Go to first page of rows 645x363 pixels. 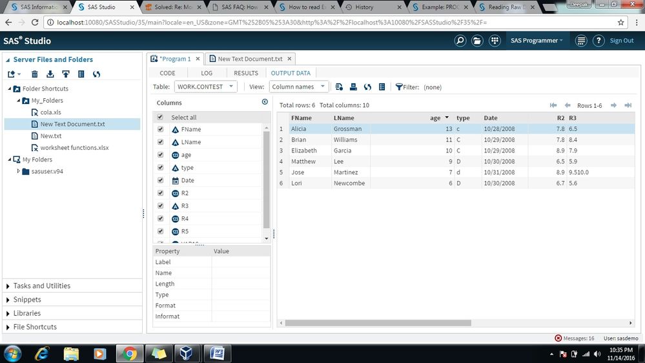(x=553, y=105)
